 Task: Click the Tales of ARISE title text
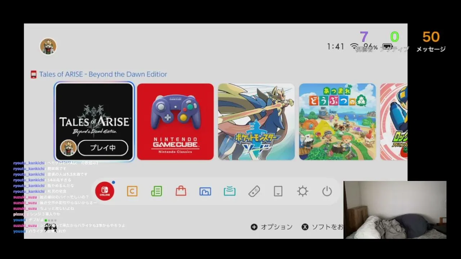[103, 74]
